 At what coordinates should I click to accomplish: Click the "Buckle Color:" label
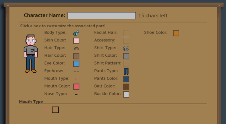tap(107, 94)
